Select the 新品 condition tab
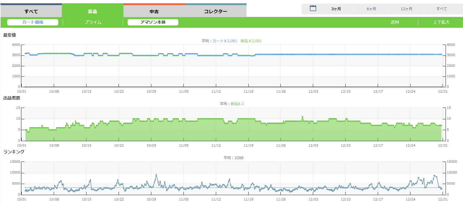The width and height of the screenshot is (463, 205). [92, 12]
